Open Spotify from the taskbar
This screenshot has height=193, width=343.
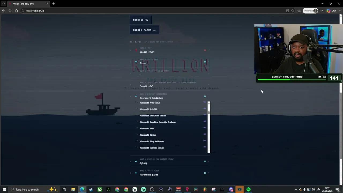tap(248, 190)
